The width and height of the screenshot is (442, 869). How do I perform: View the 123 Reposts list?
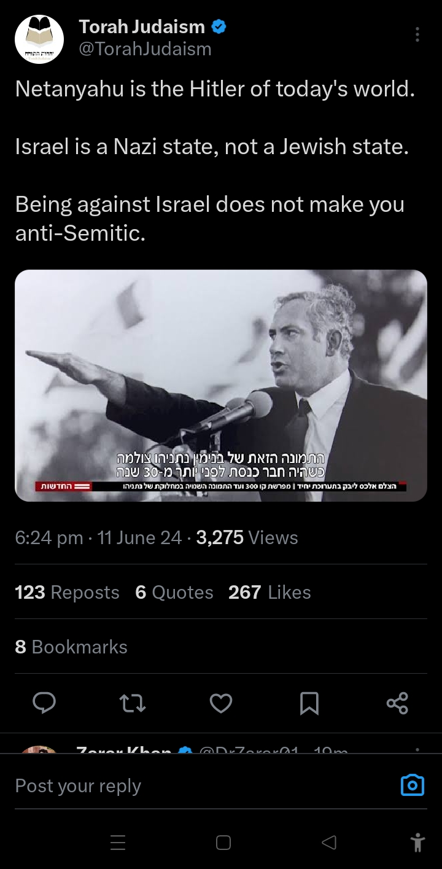(67, 592)
